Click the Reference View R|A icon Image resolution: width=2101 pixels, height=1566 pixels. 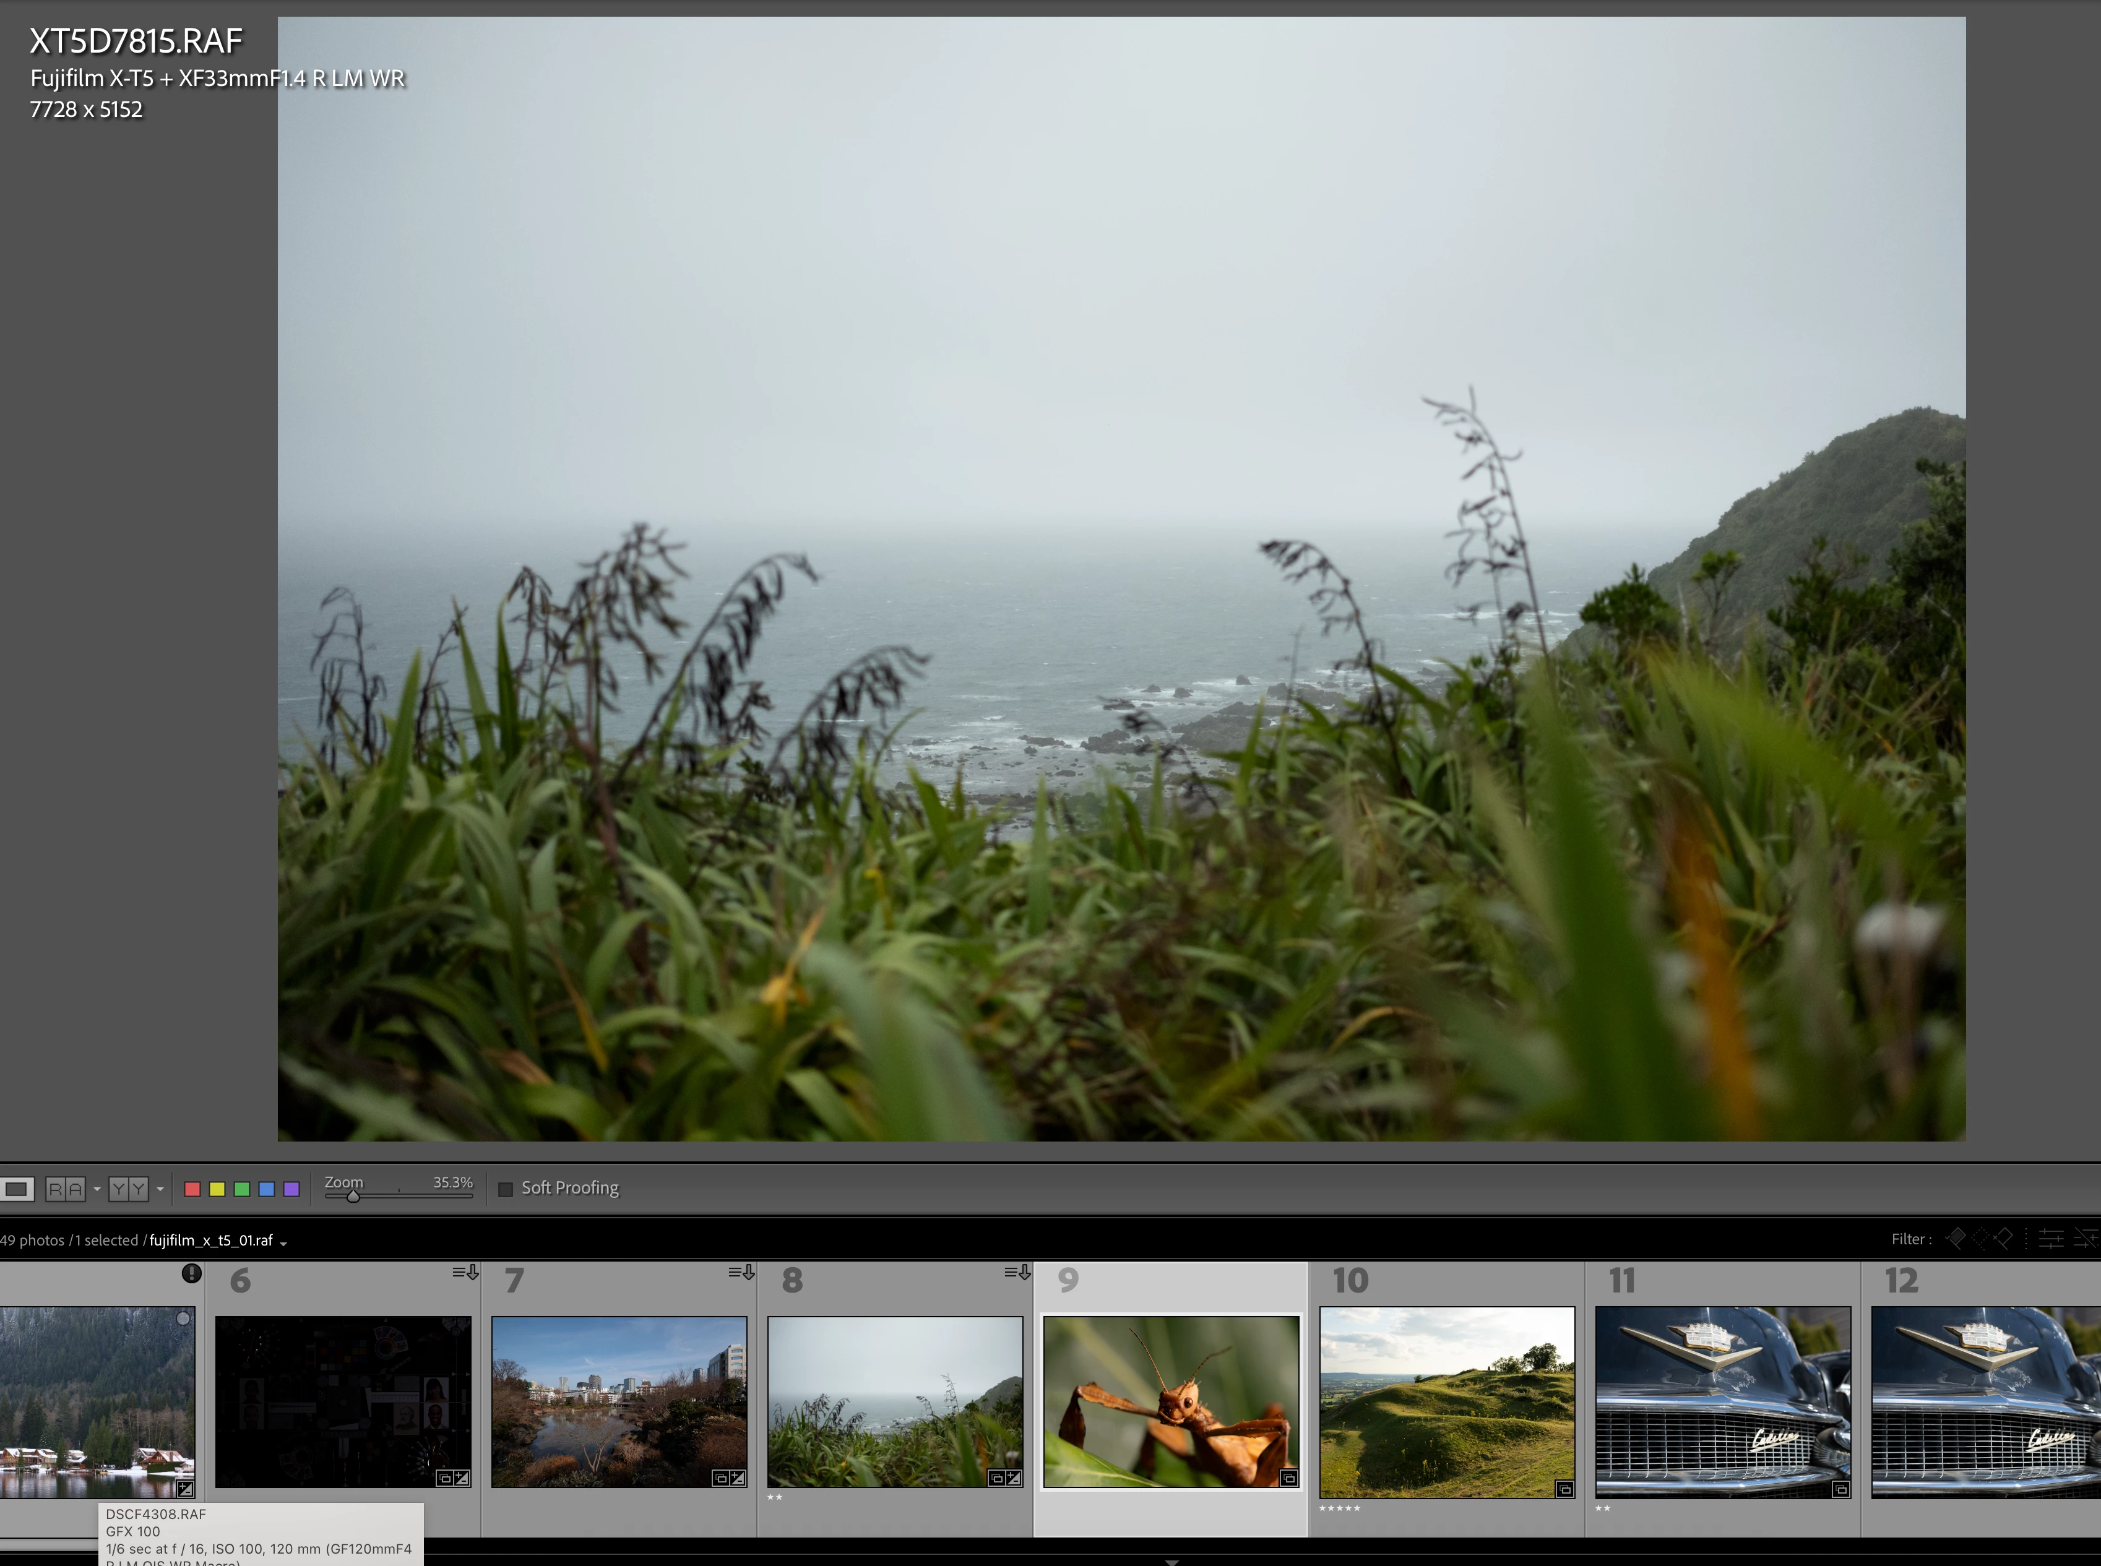tap(66, 1189)
